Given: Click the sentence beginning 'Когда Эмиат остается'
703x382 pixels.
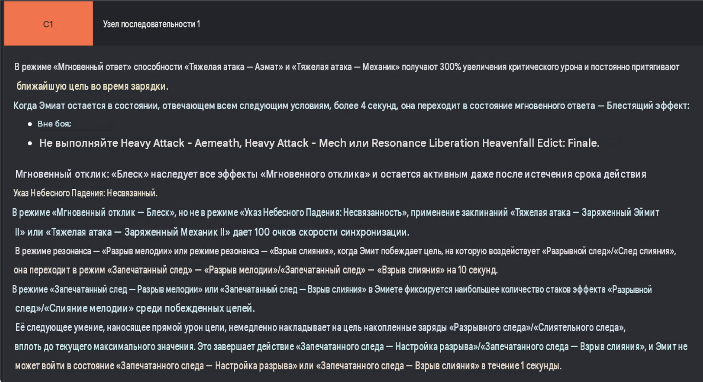Looking at the screenshot, I should [351, 106].
